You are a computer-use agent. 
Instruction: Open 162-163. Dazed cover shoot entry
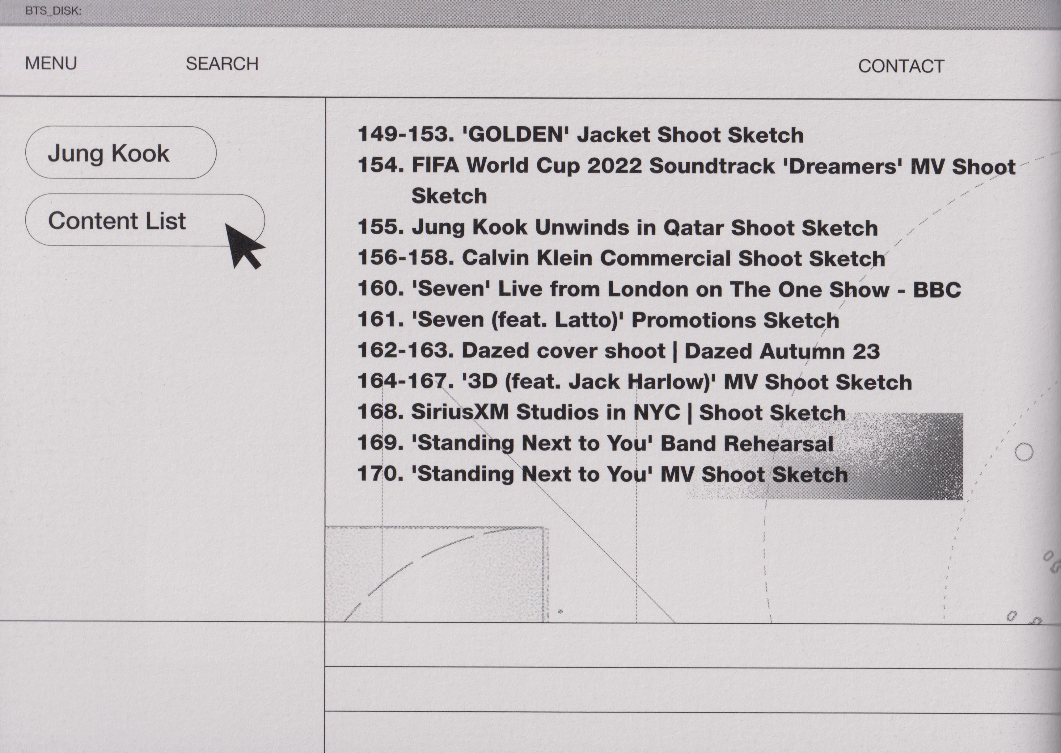click(619, 351)
